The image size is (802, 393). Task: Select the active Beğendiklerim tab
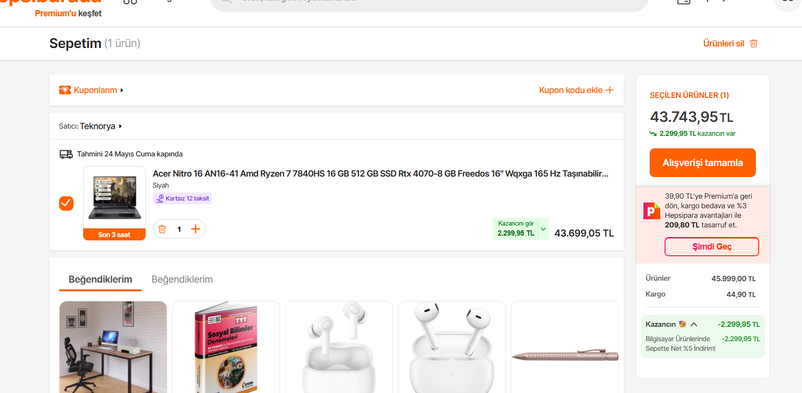pos(100,279)
